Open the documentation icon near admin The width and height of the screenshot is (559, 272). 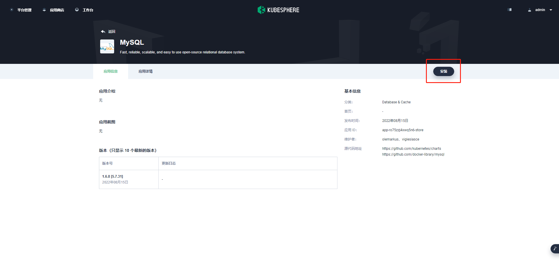(510, 10)
